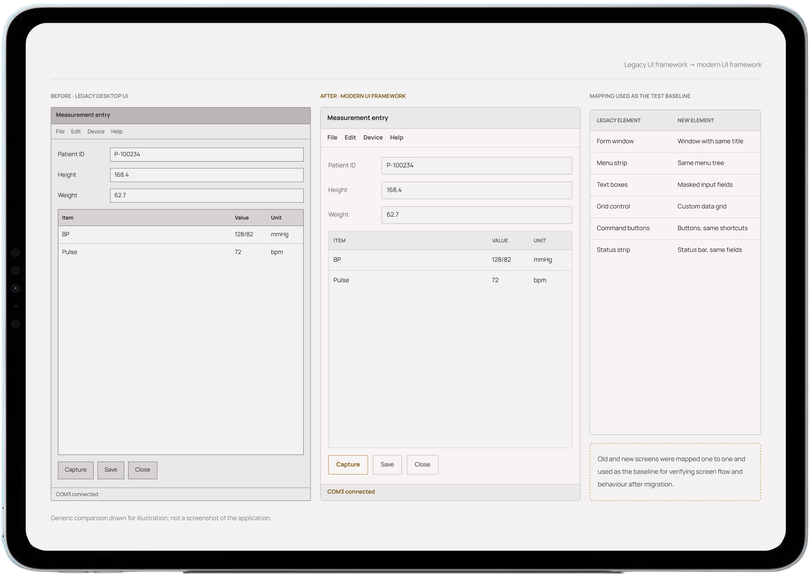Focus modern Weight input field
Viewport: 812px width, 574px height.
pos(477,215)
